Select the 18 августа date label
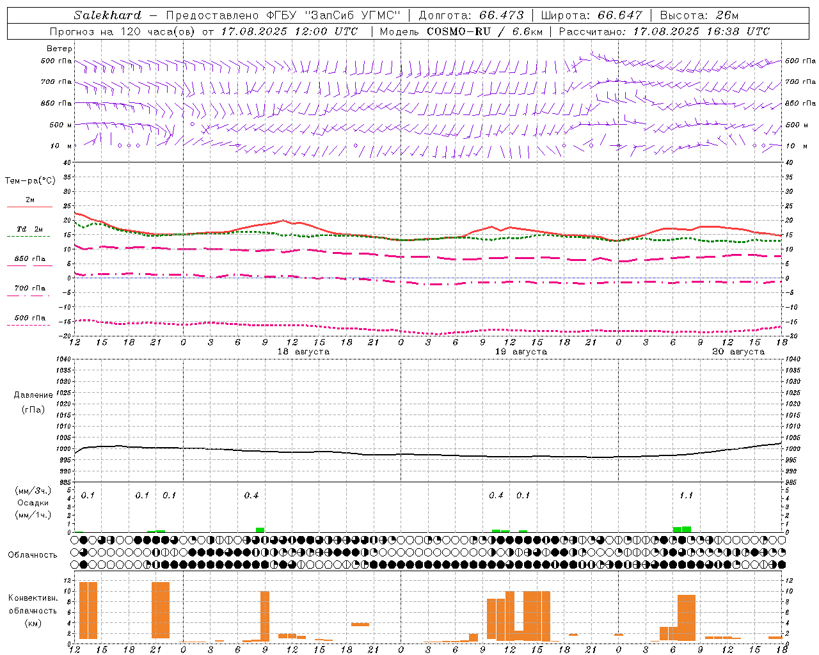The image size is (819, 655). 303,352
